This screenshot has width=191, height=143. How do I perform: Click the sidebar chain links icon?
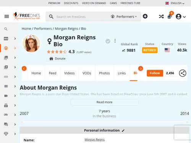(6, 77)
